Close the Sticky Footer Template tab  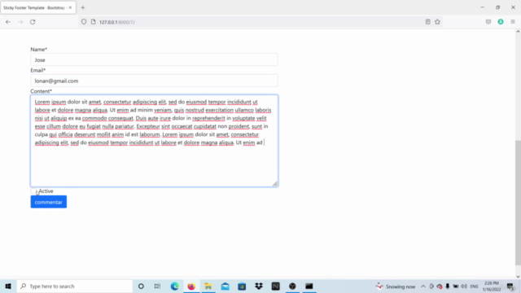(70, 7)
